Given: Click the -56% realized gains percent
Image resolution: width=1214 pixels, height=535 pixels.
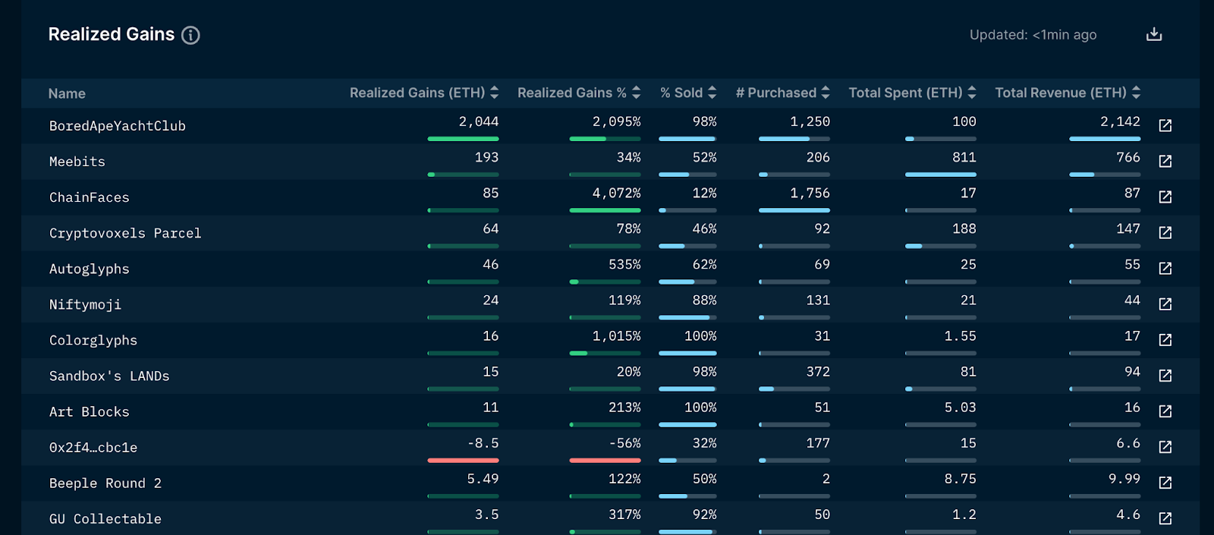Looking at the screenshot, I should [624, 442].
